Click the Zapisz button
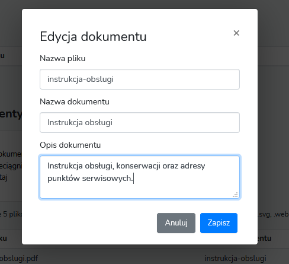The image size is (289, 264). (219, 223)
